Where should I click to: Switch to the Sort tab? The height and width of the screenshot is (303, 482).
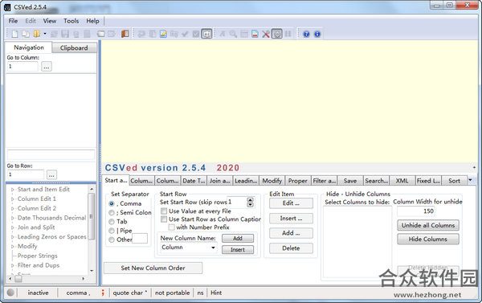click(454, 181)
